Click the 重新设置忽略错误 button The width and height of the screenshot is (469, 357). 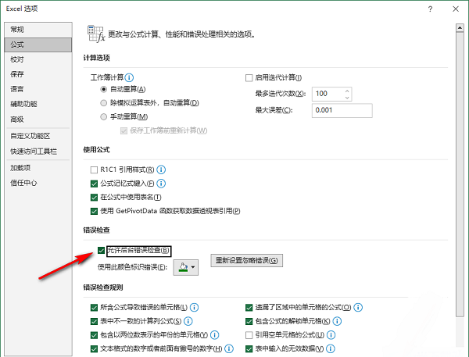tap(246, 260)
